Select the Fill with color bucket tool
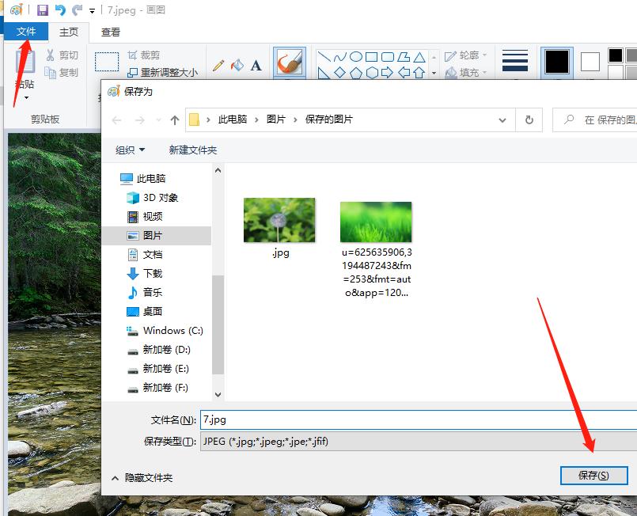 (236, 64)
